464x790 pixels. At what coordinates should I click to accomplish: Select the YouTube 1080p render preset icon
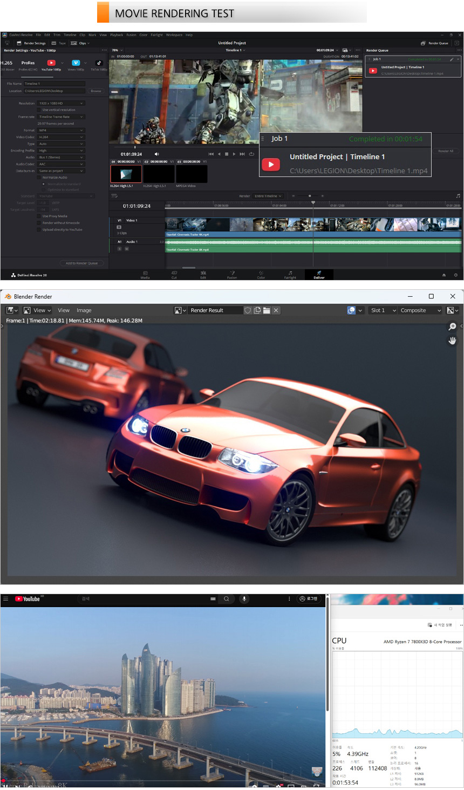51,63
